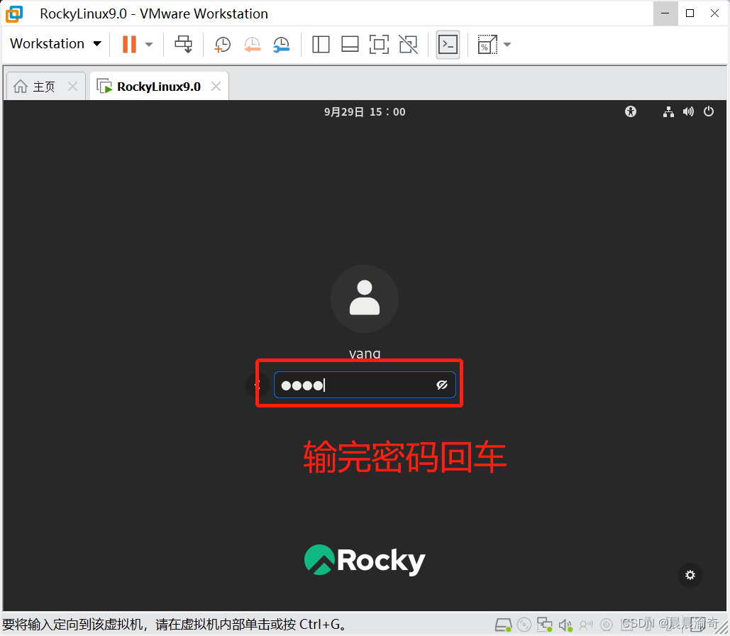The height and width of the screenshot is (636, 730).
Task: Click the sound card status icon
Action: 565,625
